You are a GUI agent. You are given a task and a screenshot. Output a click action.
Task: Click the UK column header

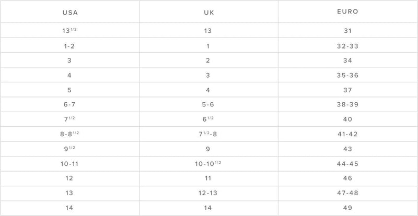tap(208, 11)
